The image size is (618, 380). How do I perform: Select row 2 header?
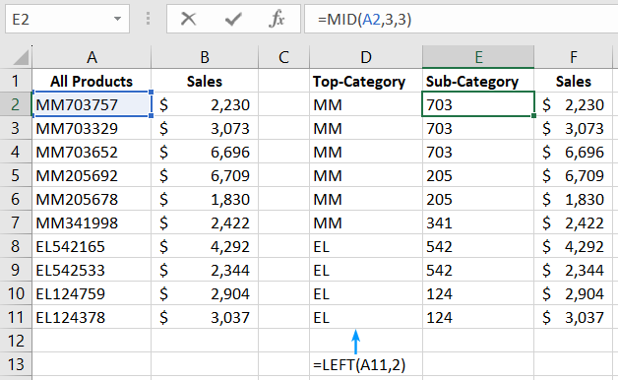pyautogui.click(x=16, y=104)
